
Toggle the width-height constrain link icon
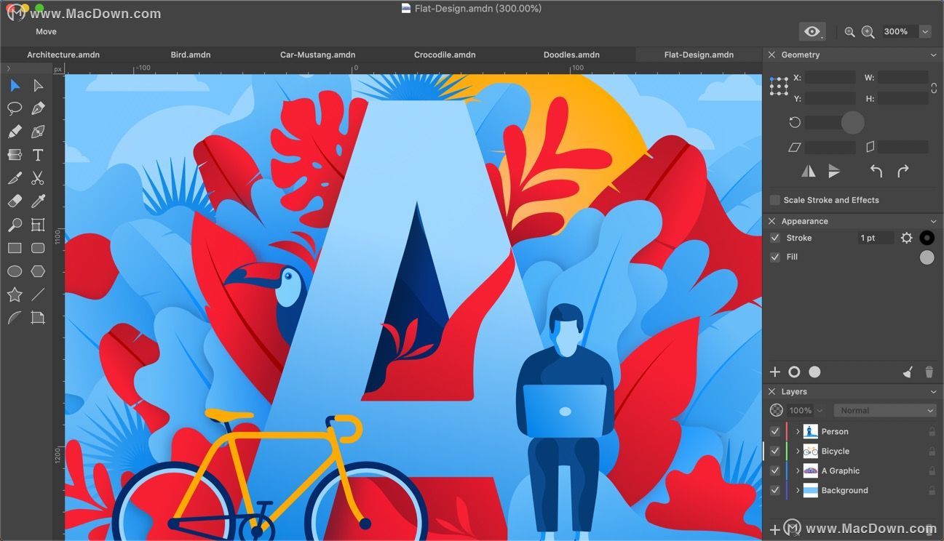934,88
